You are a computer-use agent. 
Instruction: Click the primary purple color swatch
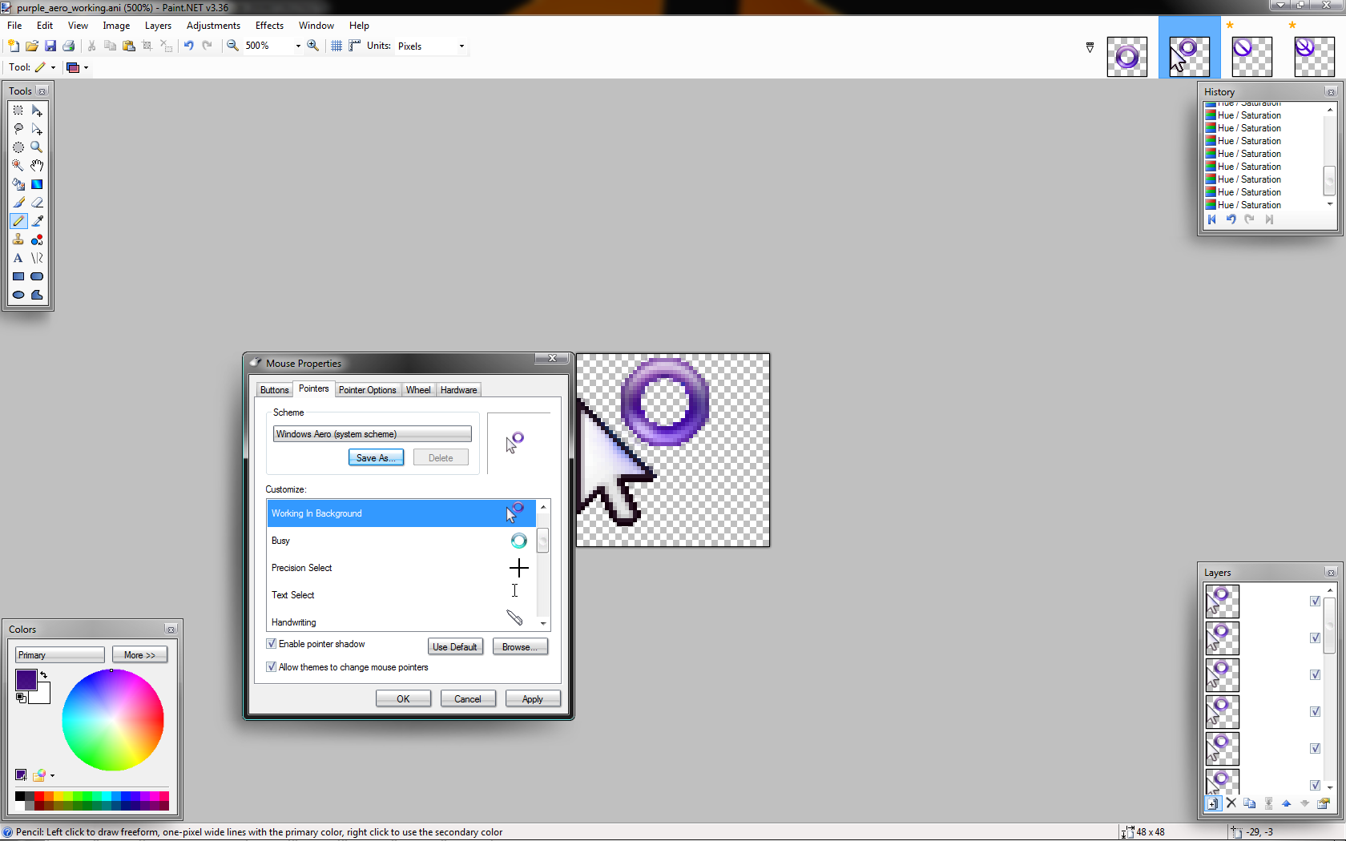pyautogui.click(x=26, y=680)
